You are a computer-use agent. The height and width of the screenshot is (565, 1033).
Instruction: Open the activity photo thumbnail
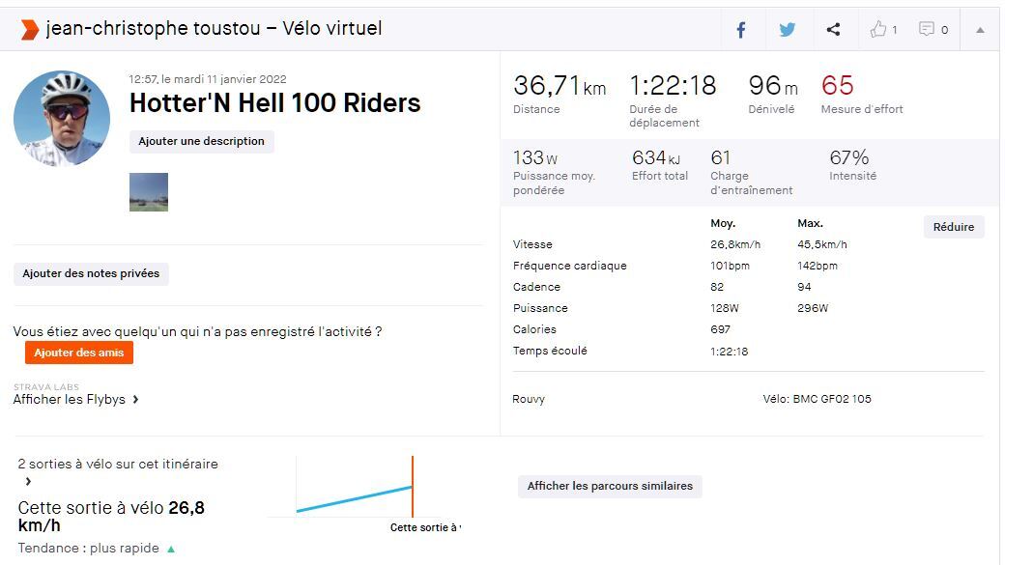tap(149, 192)
